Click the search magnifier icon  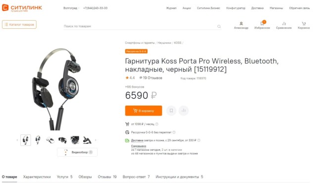[x=219, y=26]
